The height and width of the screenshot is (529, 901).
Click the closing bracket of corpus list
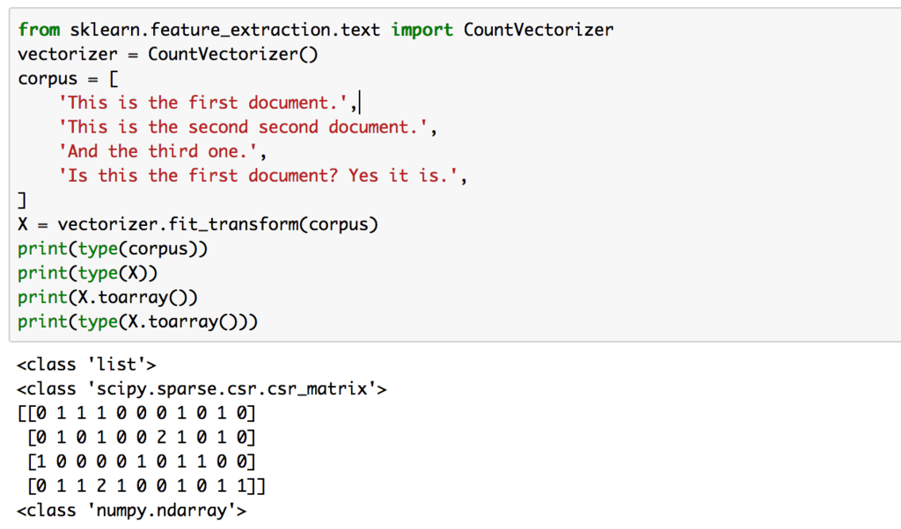[22, 199]
